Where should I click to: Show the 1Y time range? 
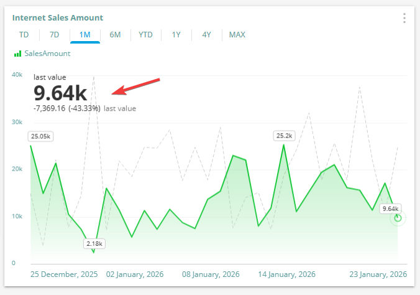click(176, 35)
